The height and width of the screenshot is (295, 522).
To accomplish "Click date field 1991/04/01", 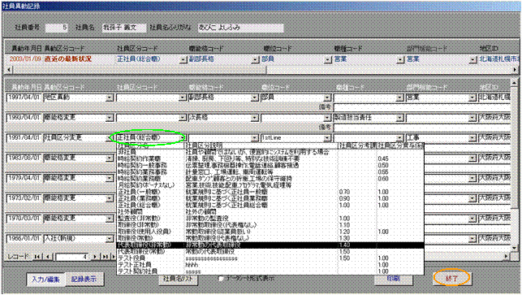I will 24,137.
